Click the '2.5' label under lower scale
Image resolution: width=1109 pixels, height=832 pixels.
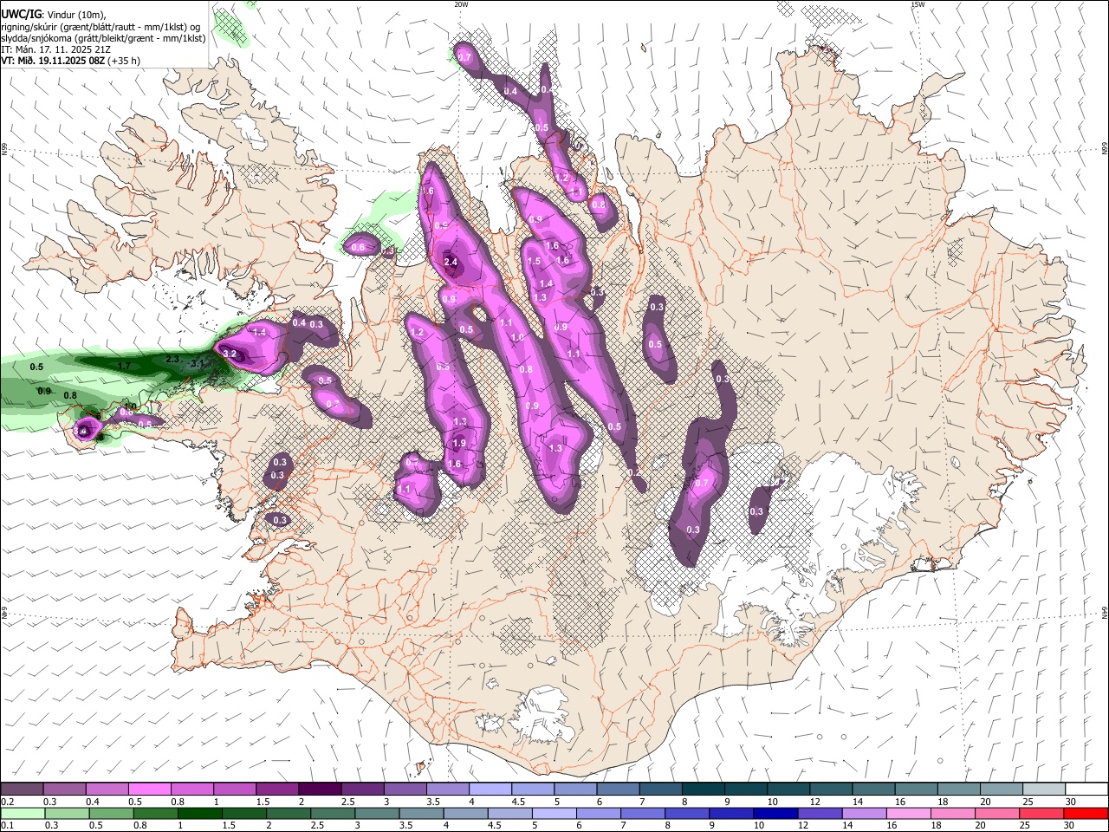point(317,826)
